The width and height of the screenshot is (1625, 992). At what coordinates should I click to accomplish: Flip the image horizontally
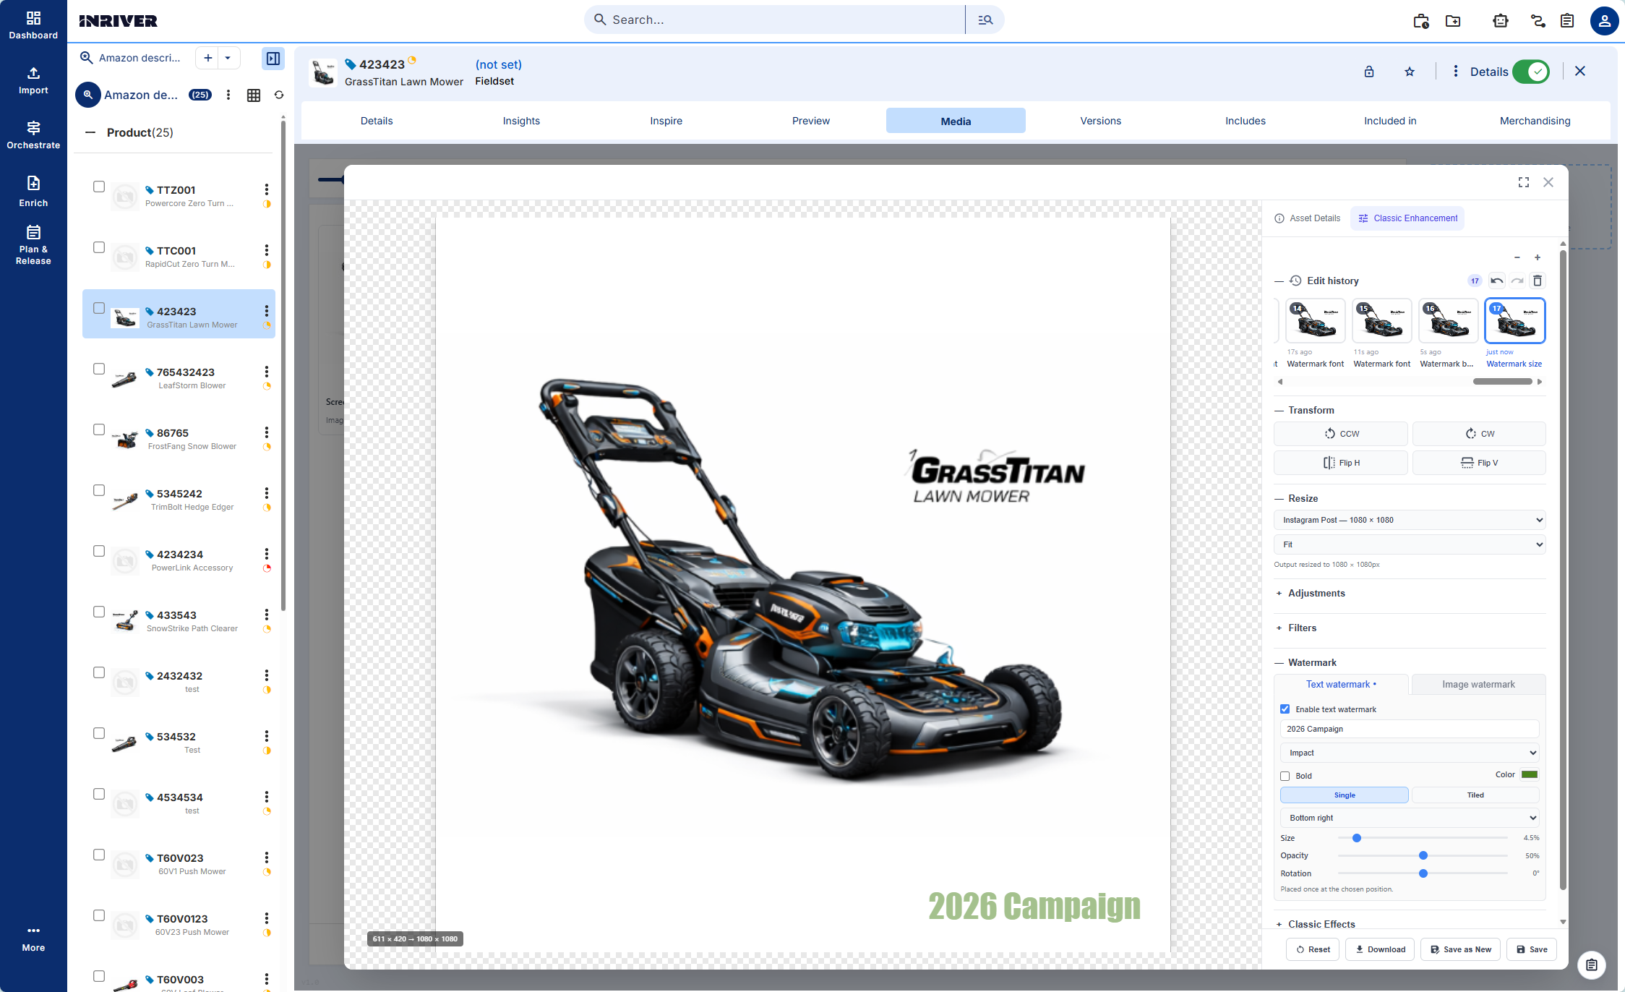click(1341, 463)
